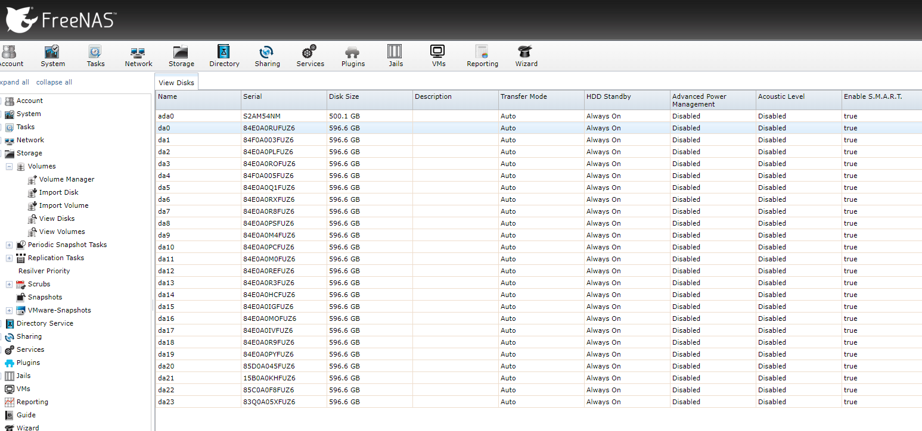Sort by Advanced Power Management header

pyautogui.click(x=713, y=100)
